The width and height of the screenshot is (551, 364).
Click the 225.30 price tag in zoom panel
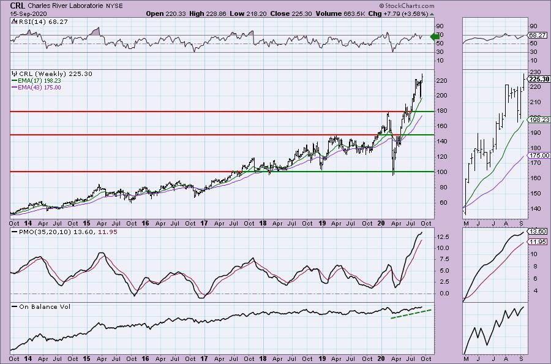(539, 79)
